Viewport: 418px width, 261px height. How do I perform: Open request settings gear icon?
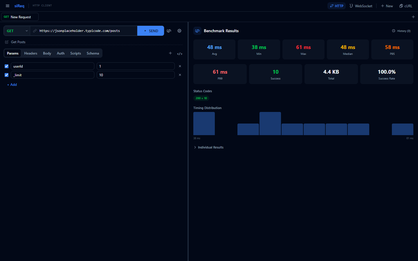[179, 31]
